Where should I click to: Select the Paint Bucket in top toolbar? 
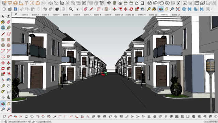154,9
